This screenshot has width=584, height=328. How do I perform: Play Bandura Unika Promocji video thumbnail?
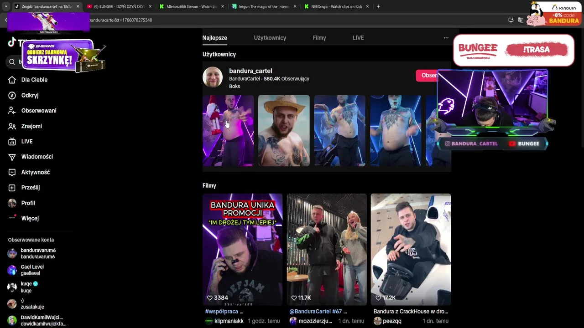(x=242, y=250)
